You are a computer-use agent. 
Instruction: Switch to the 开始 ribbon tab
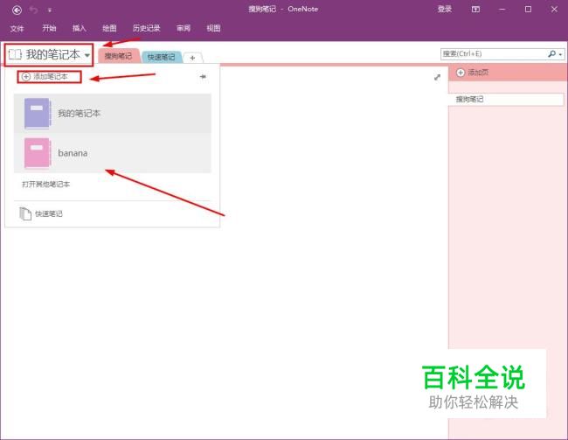point(49,28)
